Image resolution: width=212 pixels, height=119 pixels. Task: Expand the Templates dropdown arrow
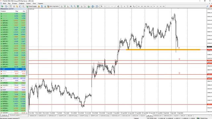pos(98,6)
